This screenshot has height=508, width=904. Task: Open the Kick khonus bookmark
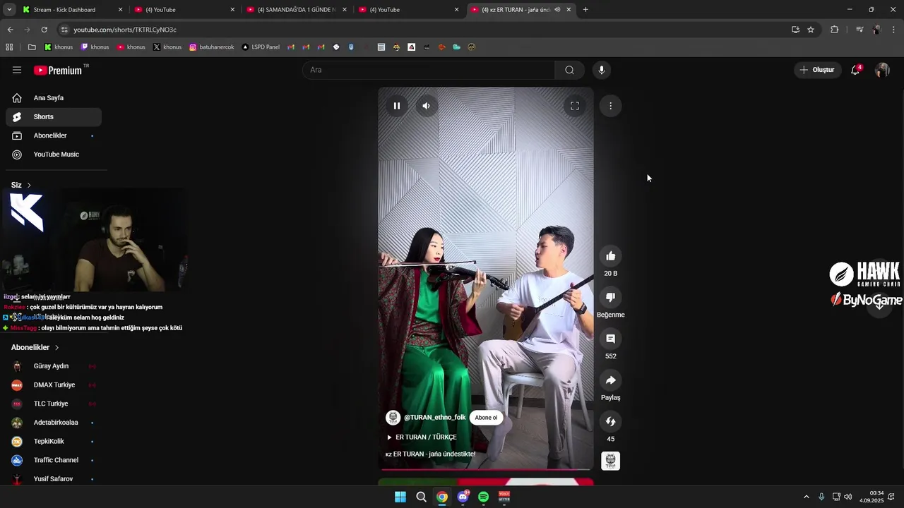click(x=59, y=47)
